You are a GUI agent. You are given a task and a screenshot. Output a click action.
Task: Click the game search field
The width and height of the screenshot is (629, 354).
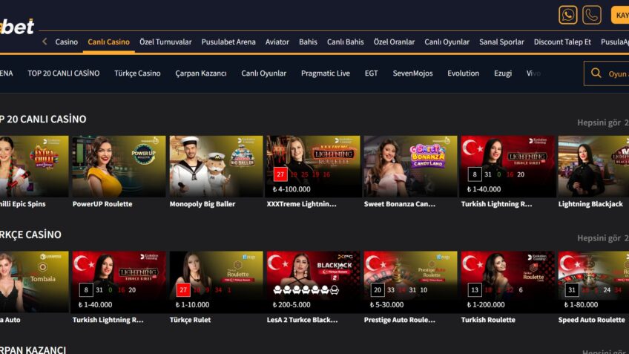[607, 73]
